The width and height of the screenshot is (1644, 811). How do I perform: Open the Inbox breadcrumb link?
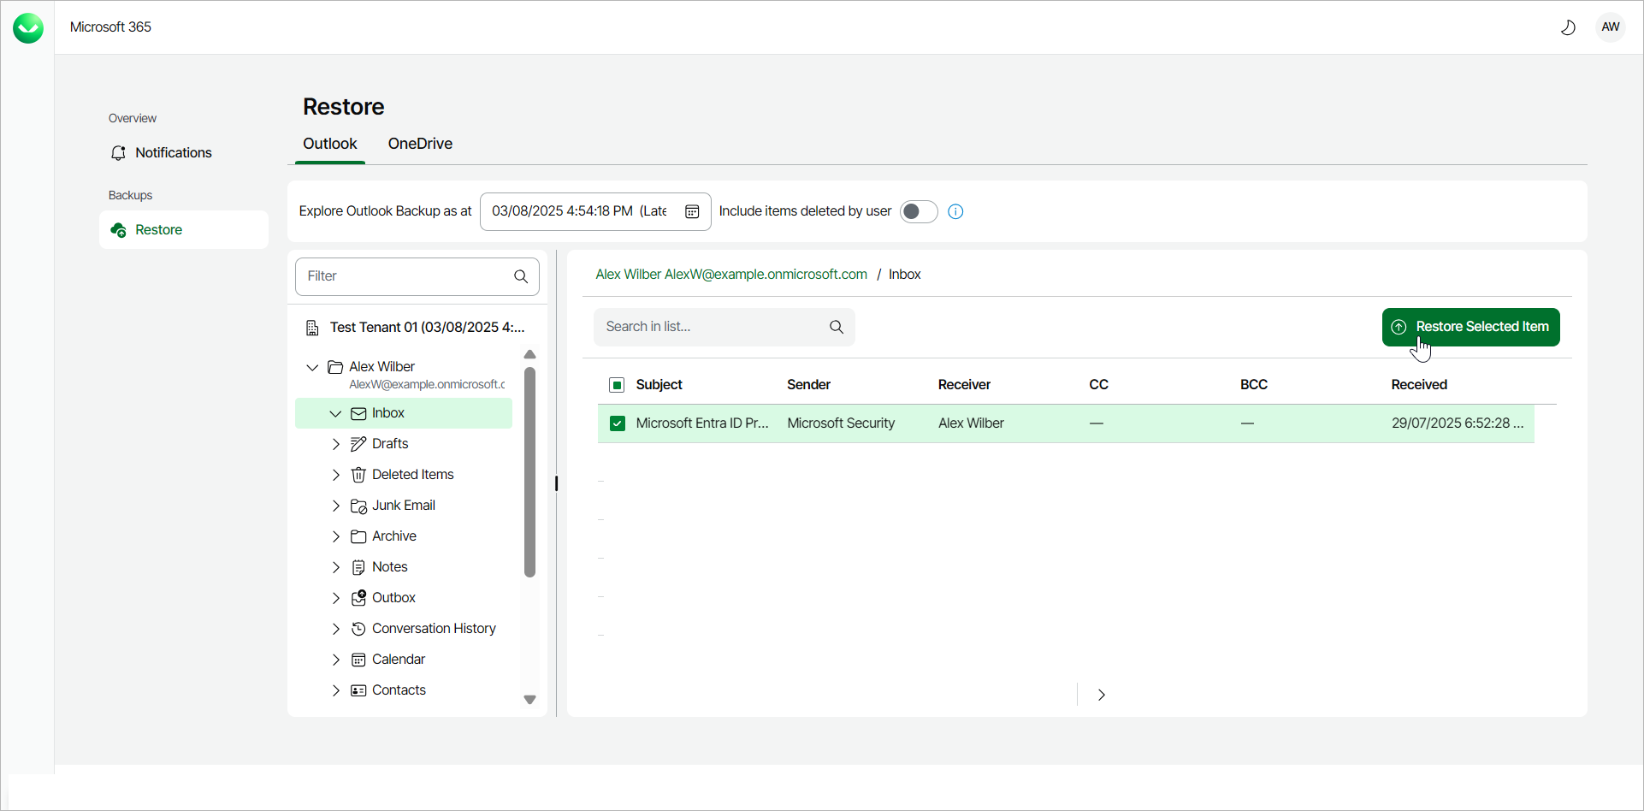pos(904,274)
